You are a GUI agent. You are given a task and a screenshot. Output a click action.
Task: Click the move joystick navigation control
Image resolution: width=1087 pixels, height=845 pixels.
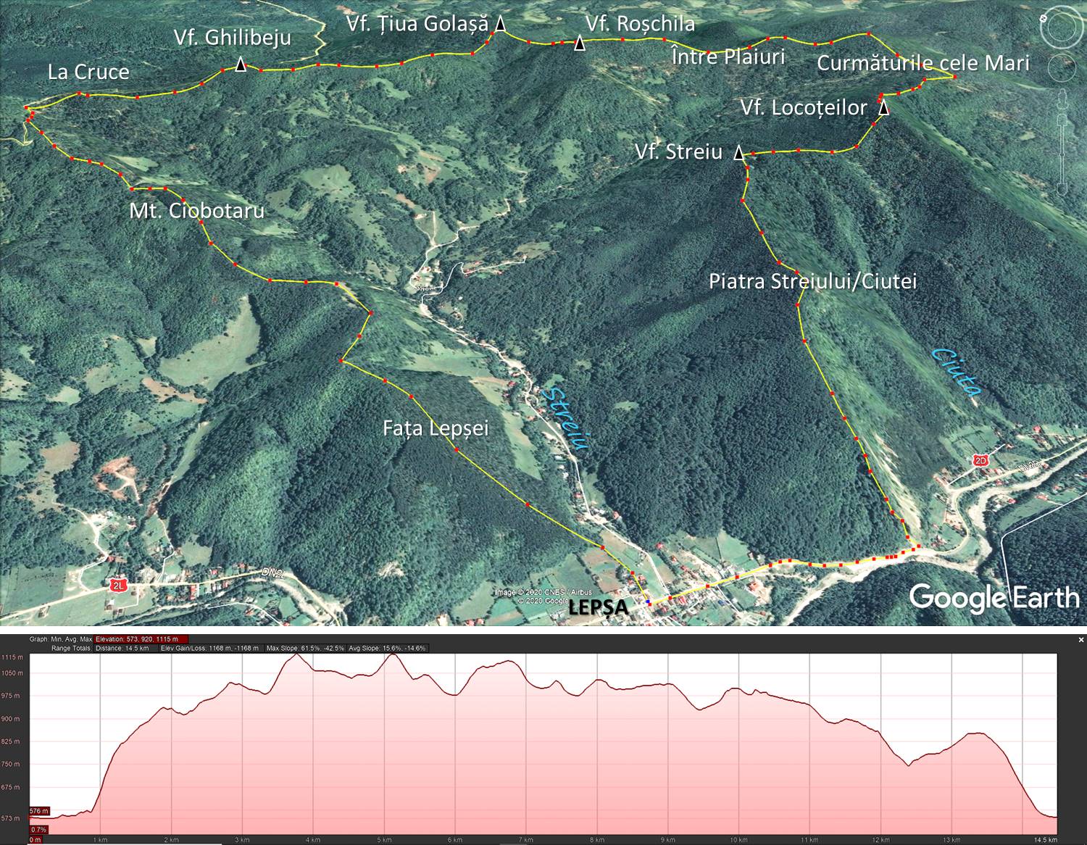1062,69
